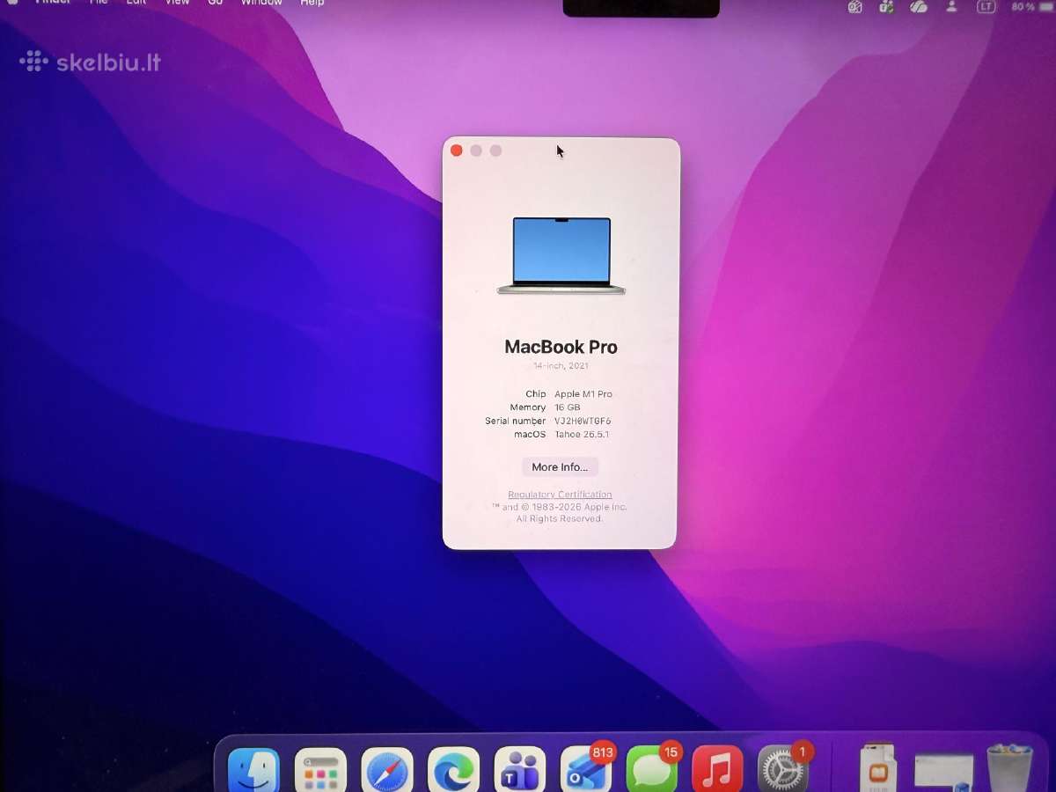Open the Trash
Screen dimensions: 1056x792
1009,769
